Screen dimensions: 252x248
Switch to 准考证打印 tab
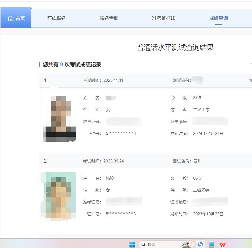(x=164, y=18)
